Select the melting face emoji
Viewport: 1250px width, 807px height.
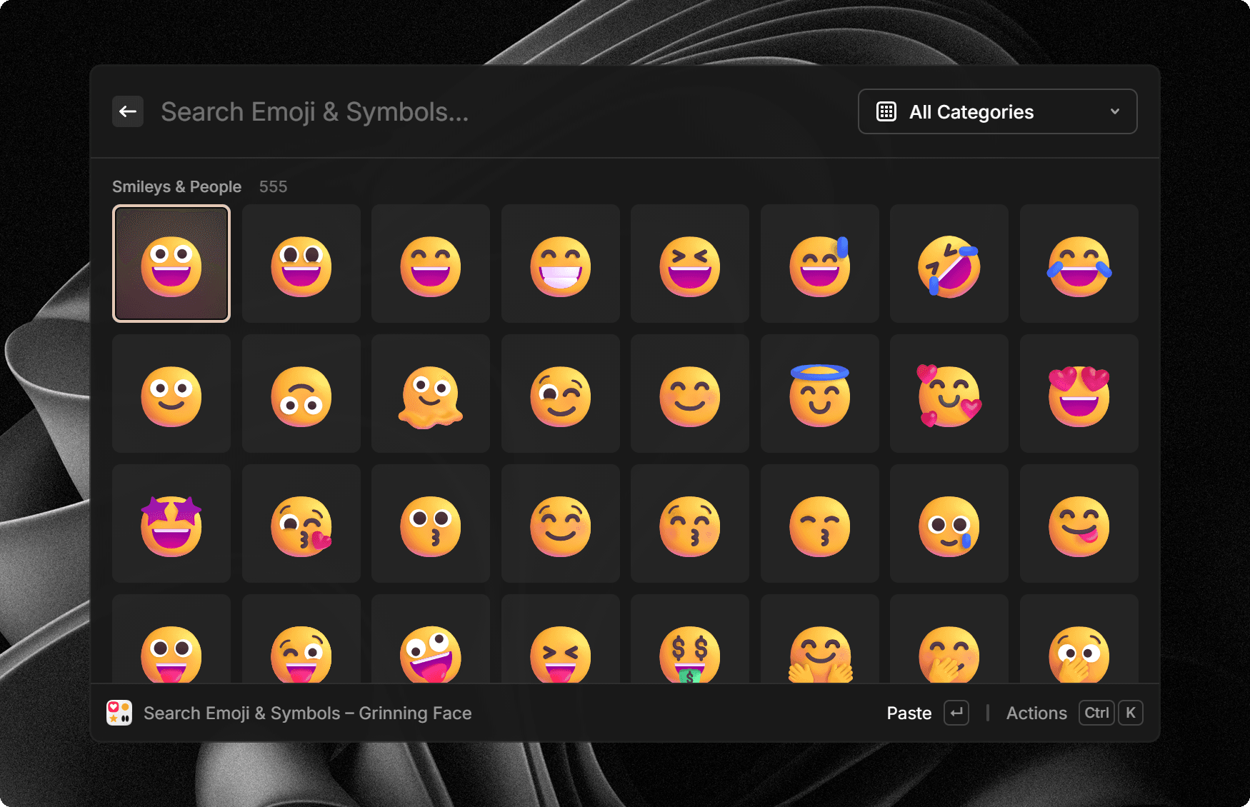coord(431,394)
